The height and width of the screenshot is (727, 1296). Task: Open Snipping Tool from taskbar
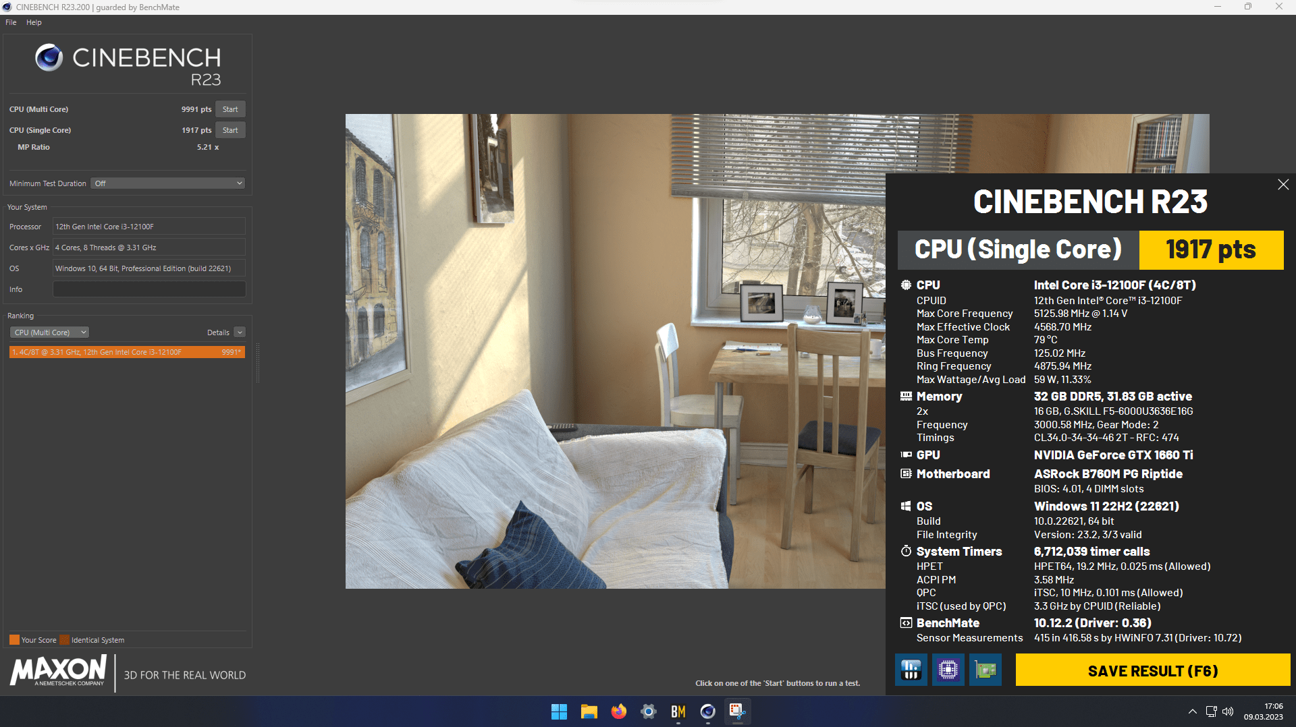tap(737, 711)
